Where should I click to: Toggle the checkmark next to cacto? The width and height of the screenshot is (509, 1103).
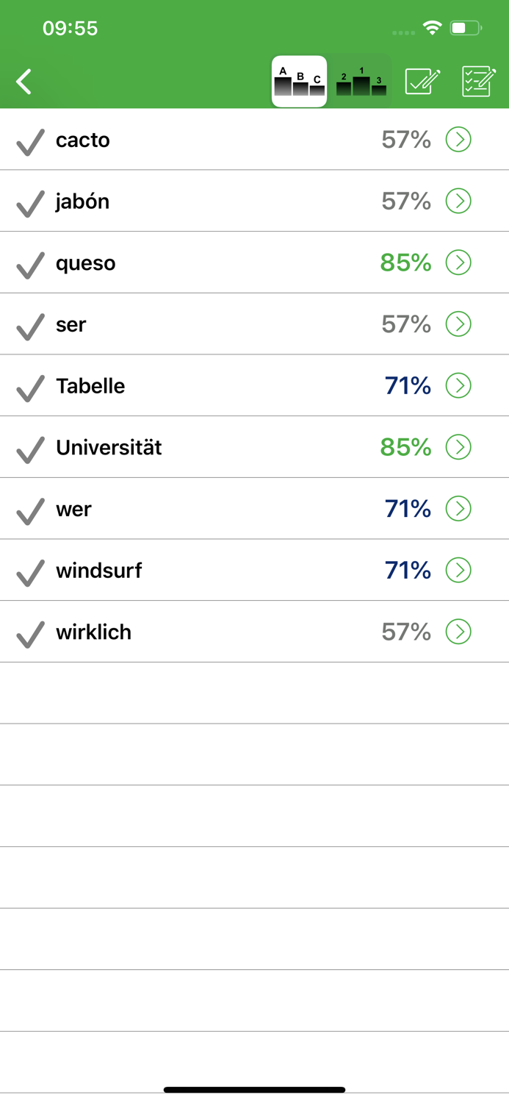[x=29, y=140]
